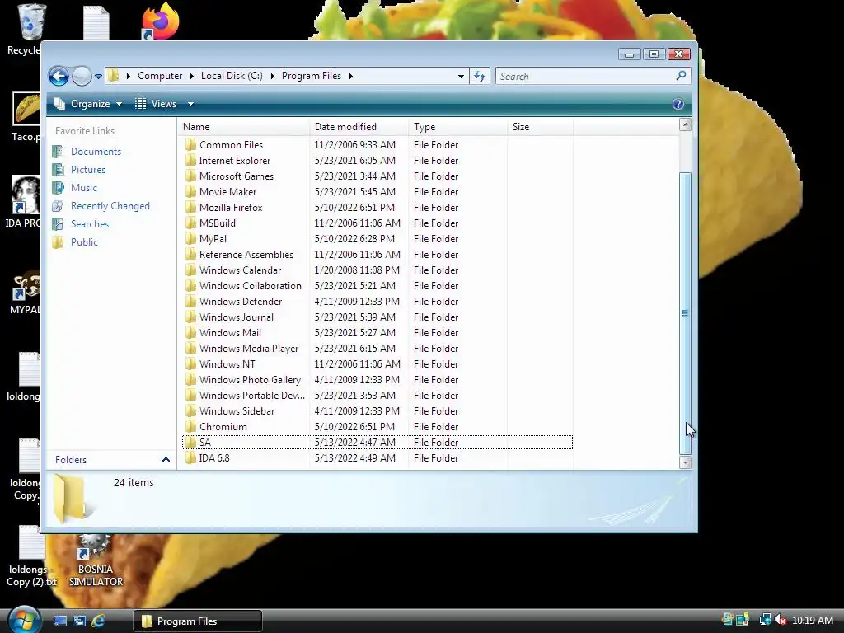This screenshot has height=633, width=844.
Task: Select the Windows Media Player folder icon
Action: (x=190, y=349)
